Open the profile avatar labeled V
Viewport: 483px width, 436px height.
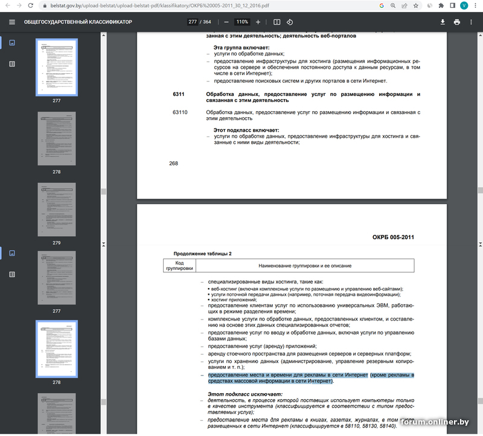point(464,5)
